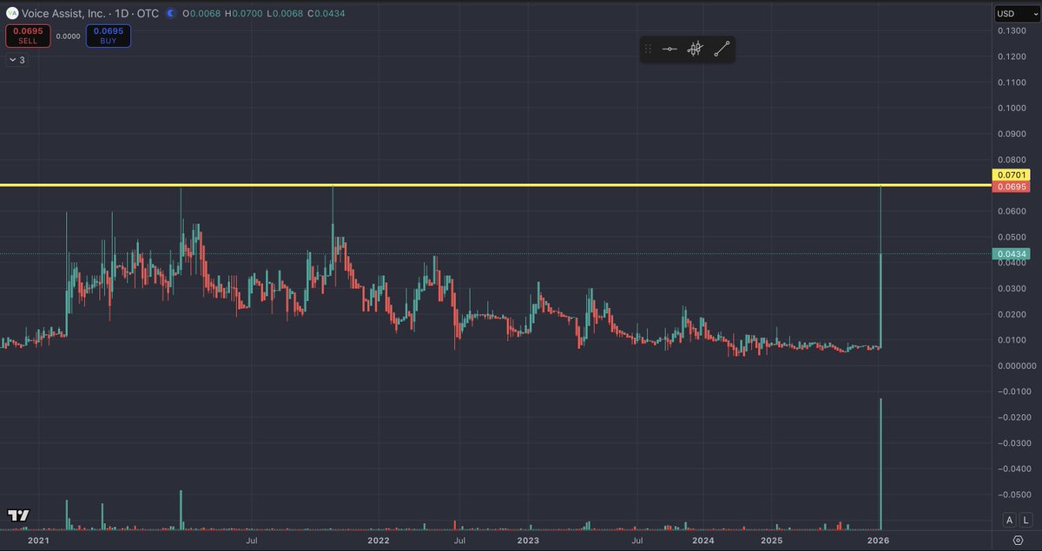1042x551 pixels.
Task: Click the 0.1000 price axis label
Action: pyautogui.click(x=1010, y=108)
